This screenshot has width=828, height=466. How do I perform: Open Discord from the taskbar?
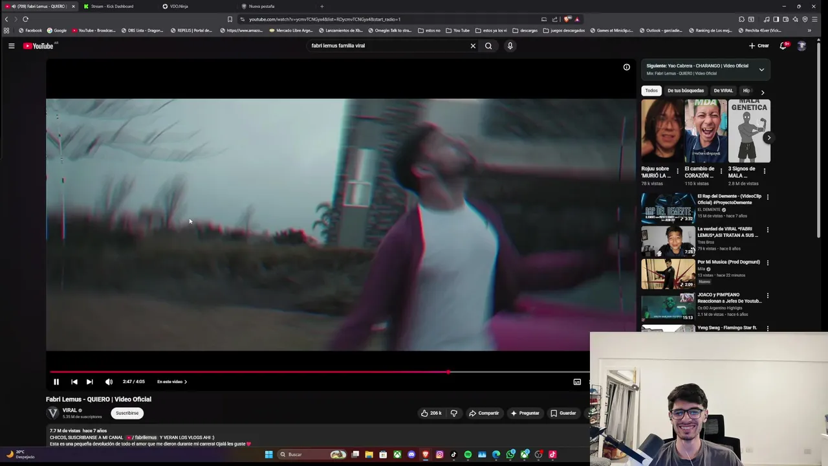(411, 454)
